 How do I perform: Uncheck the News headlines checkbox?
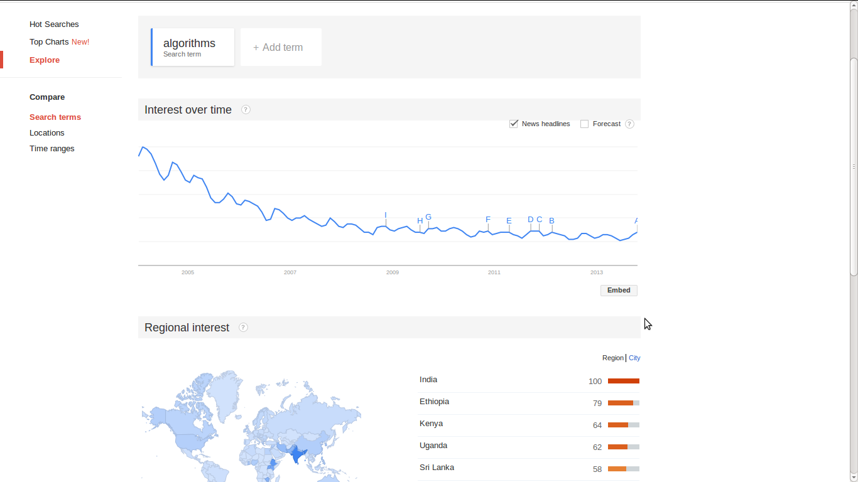[514, 124]
